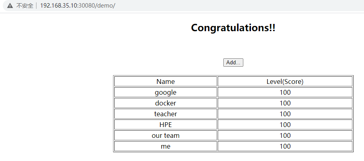The image size is (364, 161).
Task: Click the score 100 for teacher
Action: click(x=285, y=114)
